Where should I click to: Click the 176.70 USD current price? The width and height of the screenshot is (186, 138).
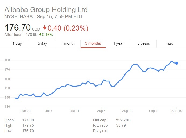22,28
